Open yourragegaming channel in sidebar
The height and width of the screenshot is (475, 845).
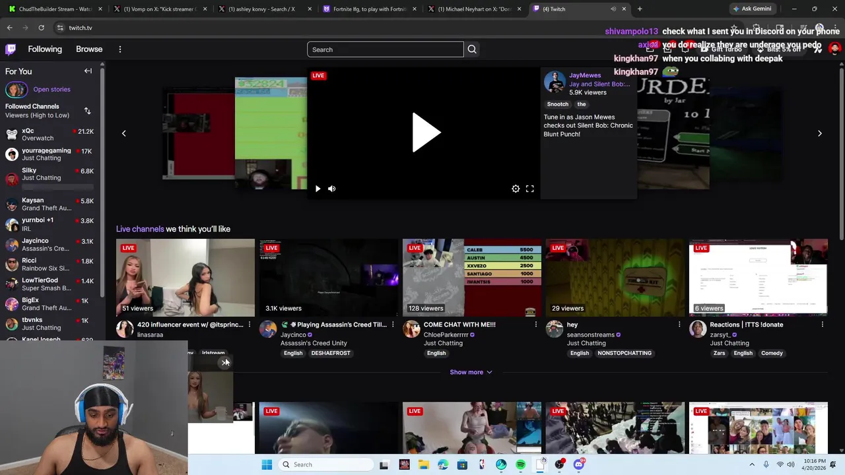click(x=51, y=154)
